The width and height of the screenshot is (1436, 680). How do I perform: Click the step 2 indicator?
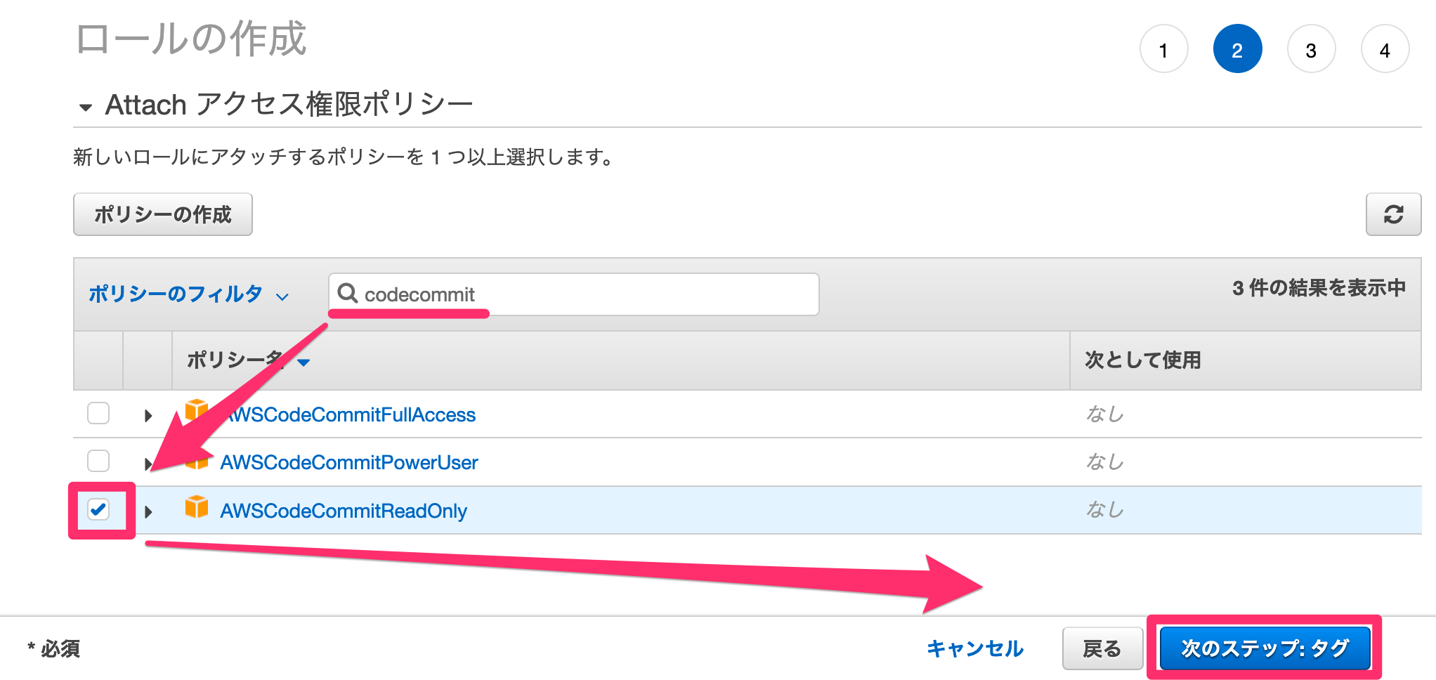pos(1238,49)
